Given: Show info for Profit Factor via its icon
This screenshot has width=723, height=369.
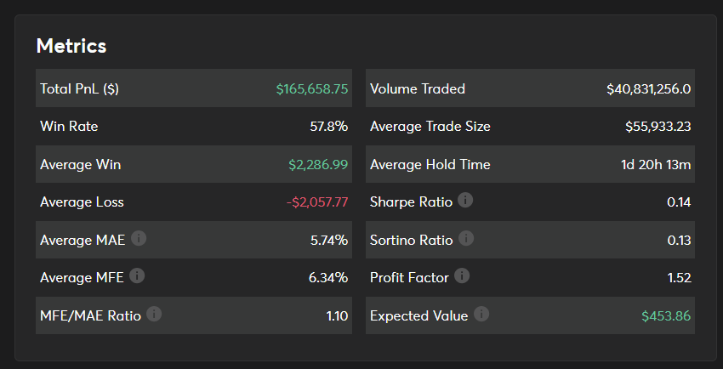Looking at the screenshot, I should point(462,276).
